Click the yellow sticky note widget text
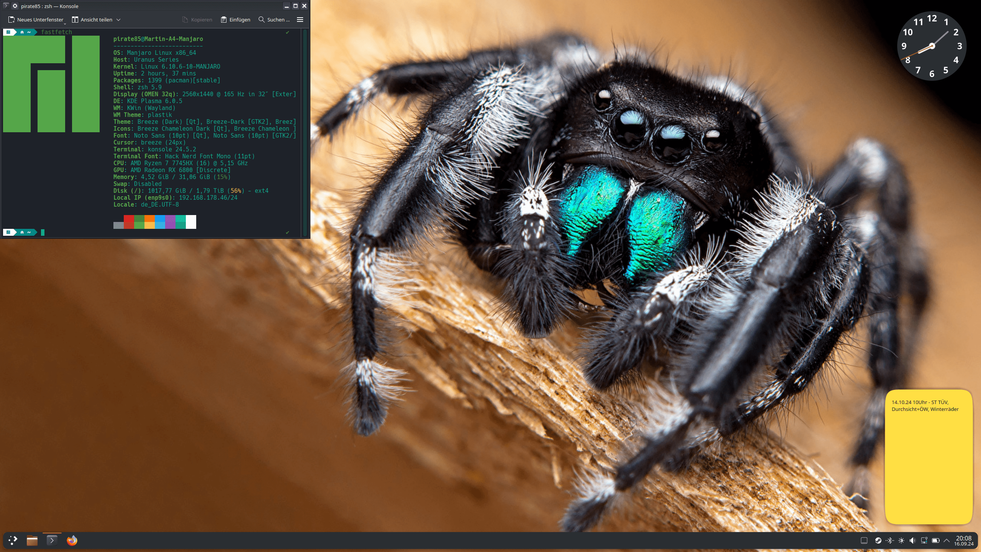The width and height of the screenshot is (981, 552). pos(925,406)
